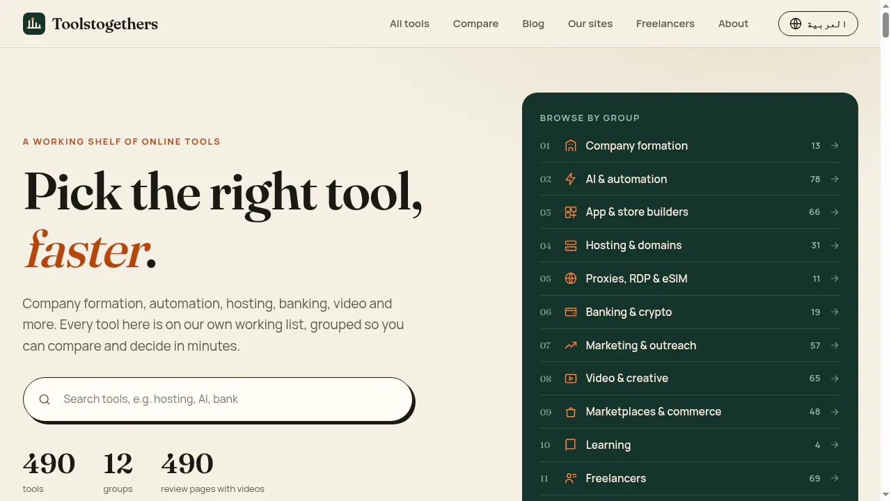Click the Learning book icon
Viewport: 891px width, 501px height.
click(571, 445)
